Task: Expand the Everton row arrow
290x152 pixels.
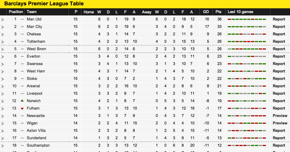Action: 3,57
